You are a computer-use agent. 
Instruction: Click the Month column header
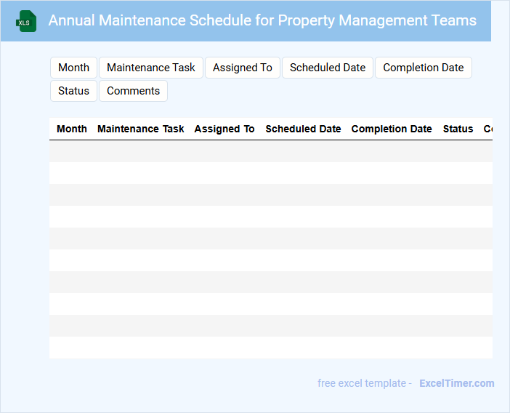72,129
